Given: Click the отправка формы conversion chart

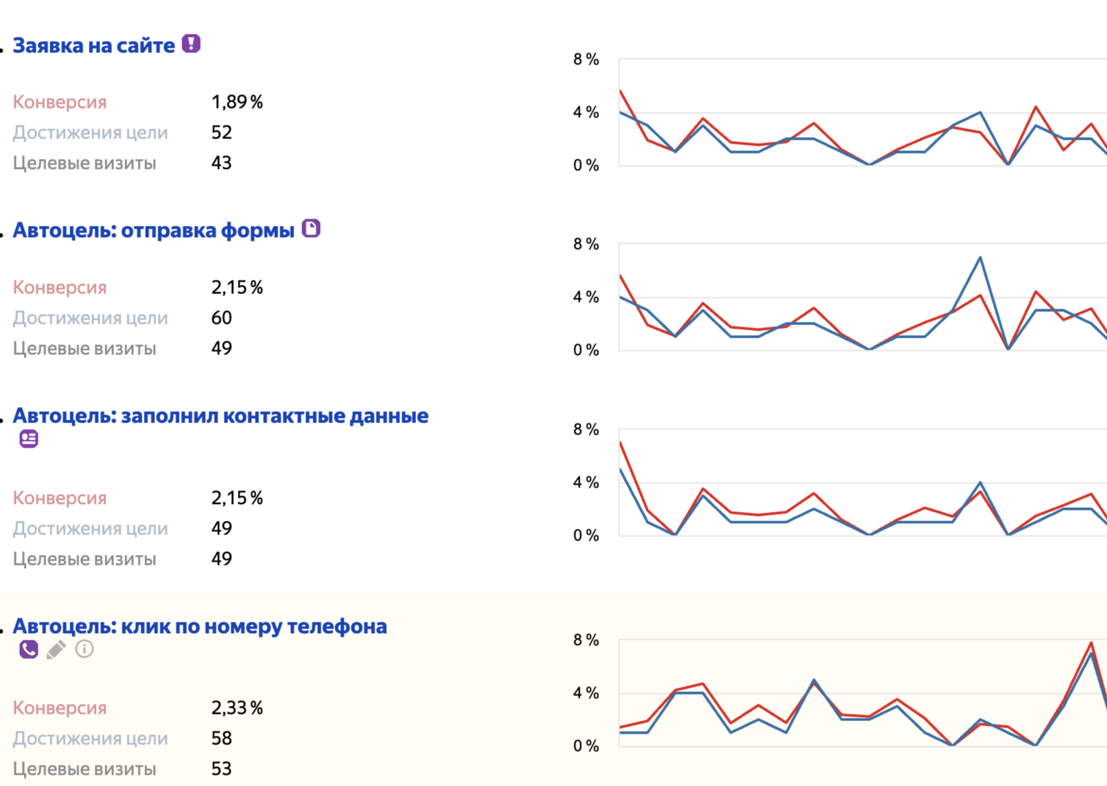Looking at the screenshot, I should pyautogui.click(x=861, y=297).
